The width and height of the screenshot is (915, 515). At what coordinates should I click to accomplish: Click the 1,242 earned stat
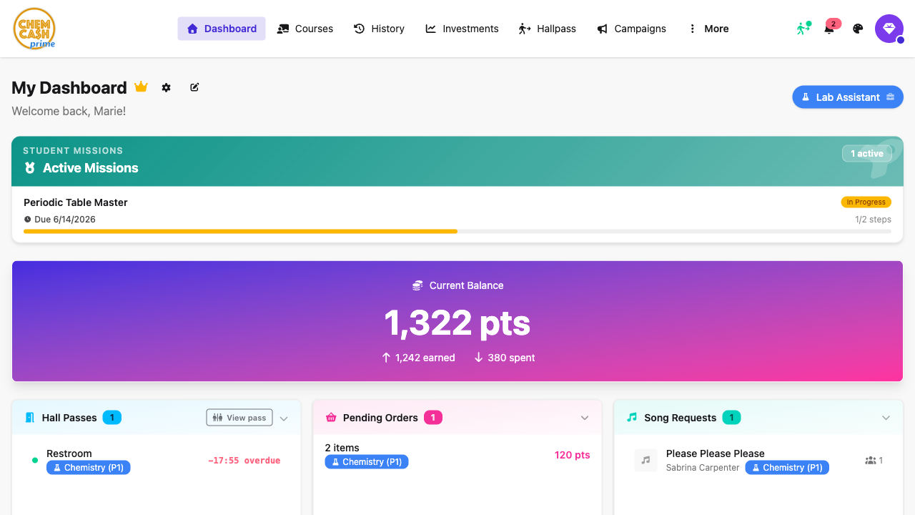[x=418, y=358]
